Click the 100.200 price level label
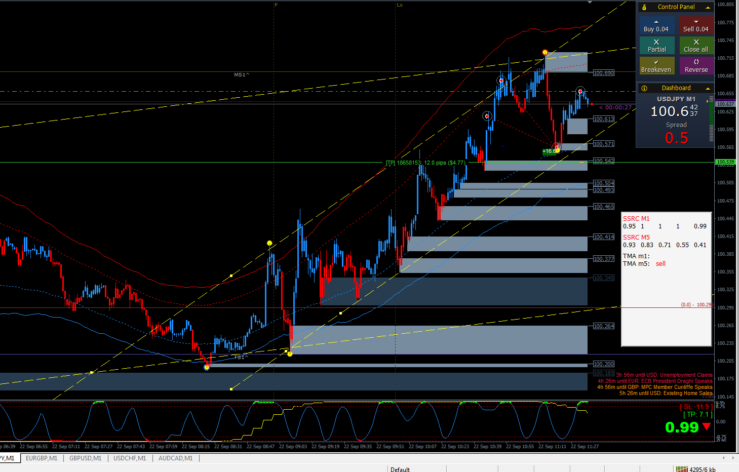Viewport: 739px width, 472px height. click(604, 364)
